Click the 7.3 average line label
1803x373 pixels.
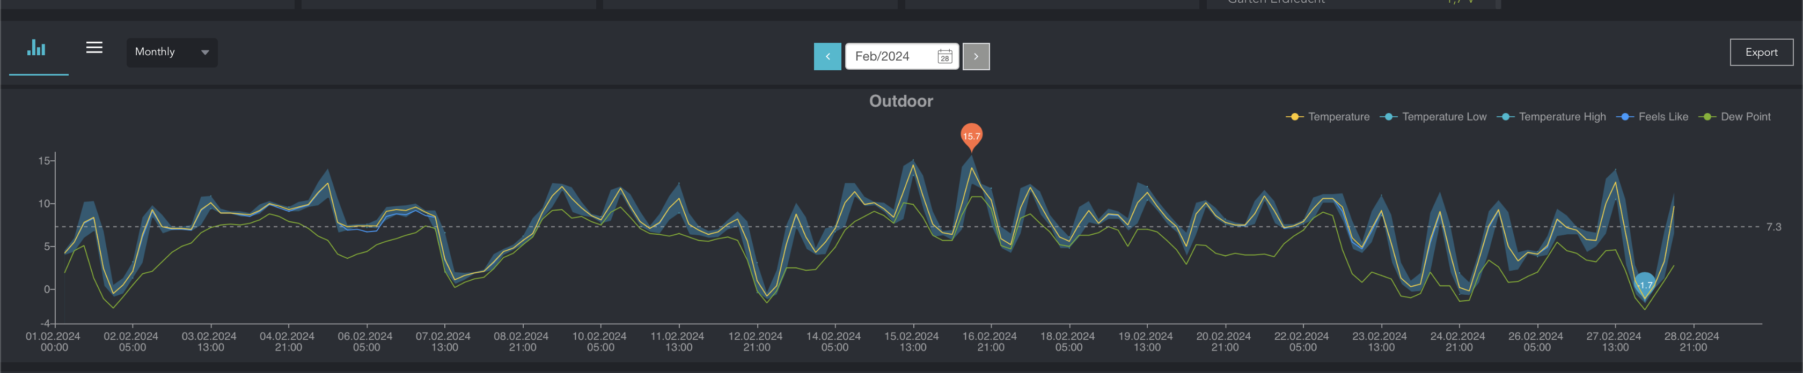coord(1773,227)
